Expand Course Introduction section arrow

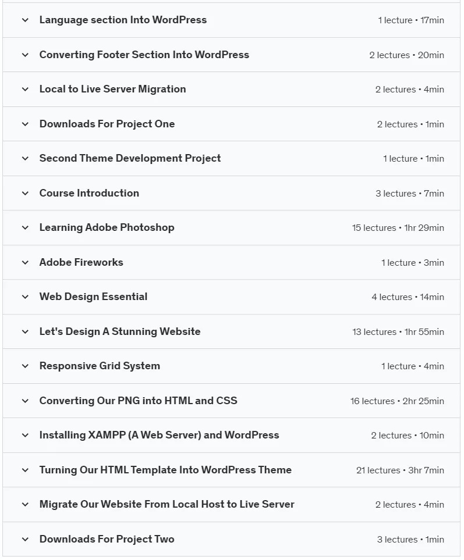25,193
